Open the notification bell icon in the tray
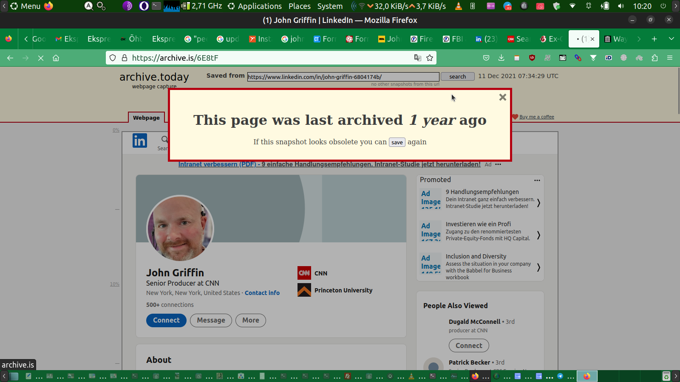Image resolution: width=680 pixels, height=382 pixels. 589,6
